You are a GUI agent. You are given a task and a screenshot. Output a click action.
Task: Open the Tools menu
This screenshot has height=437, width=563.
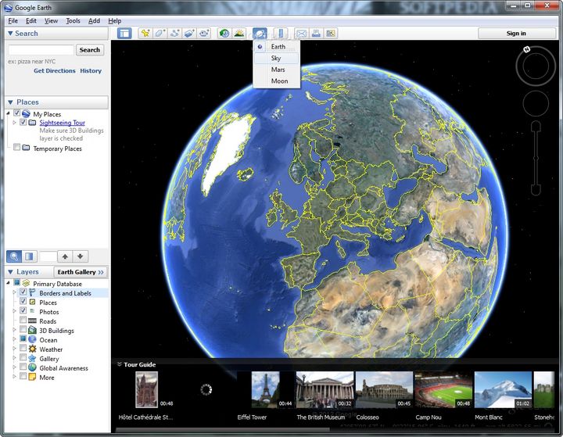73,20
